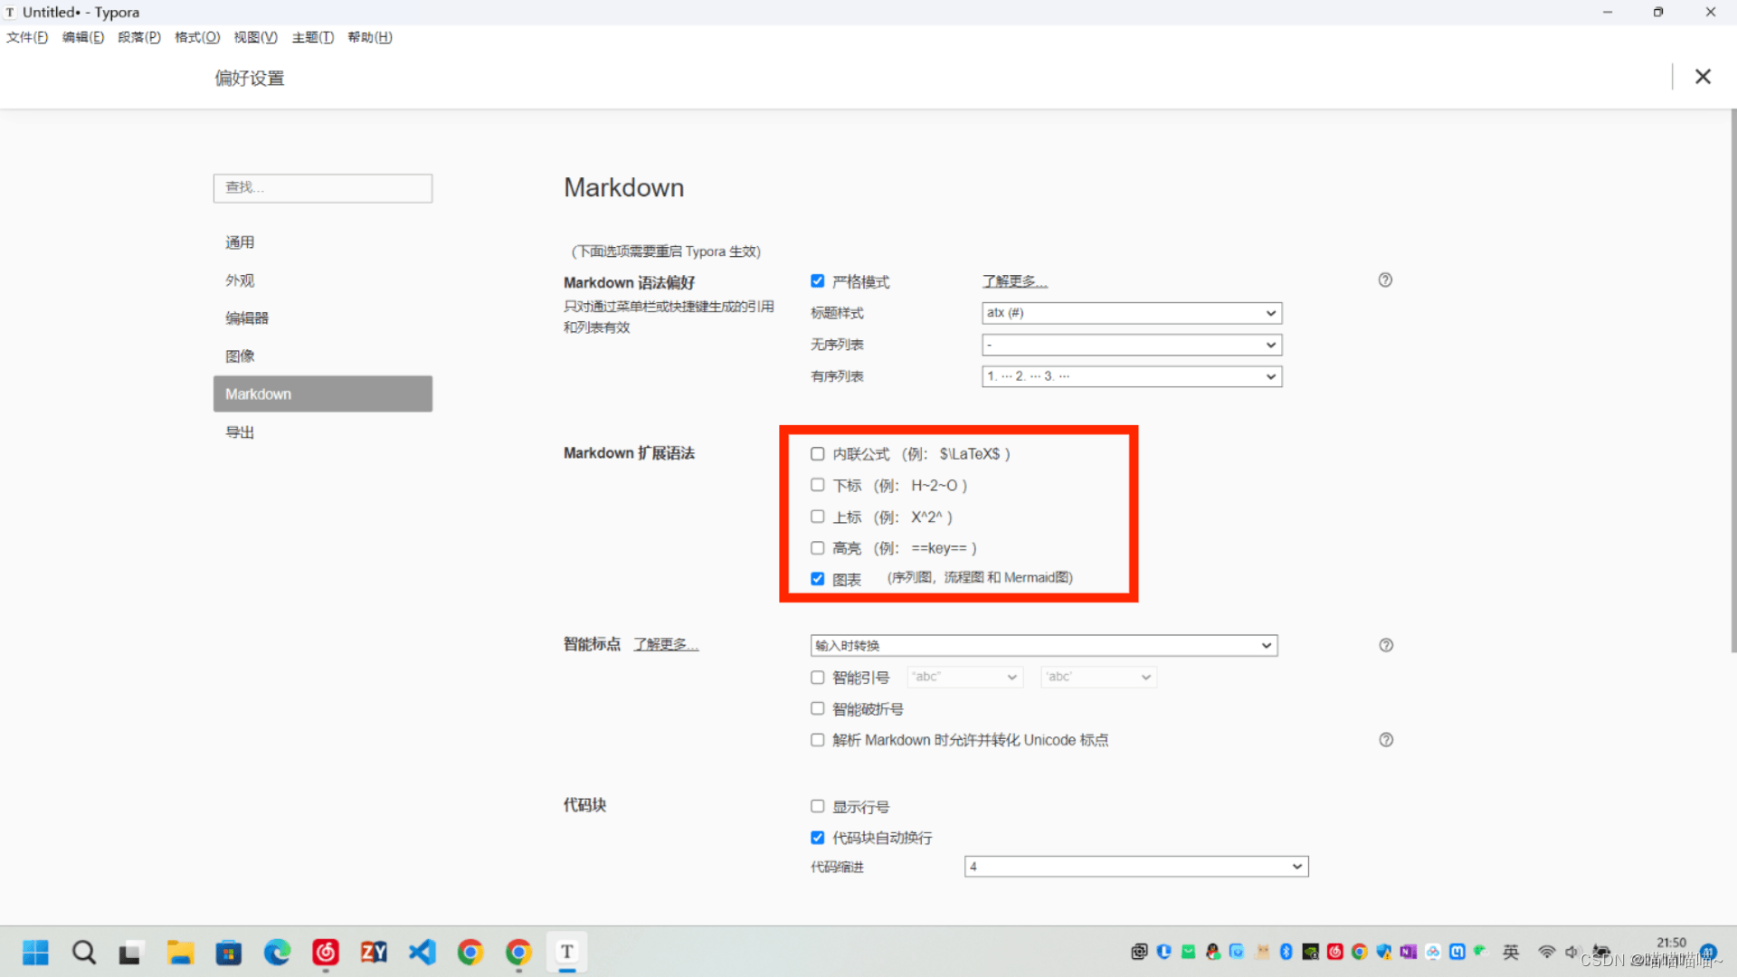Toggle show line numbers 显示行号 checkbox
Viewport: 1737px width, 977px height.
coord(818,806)
